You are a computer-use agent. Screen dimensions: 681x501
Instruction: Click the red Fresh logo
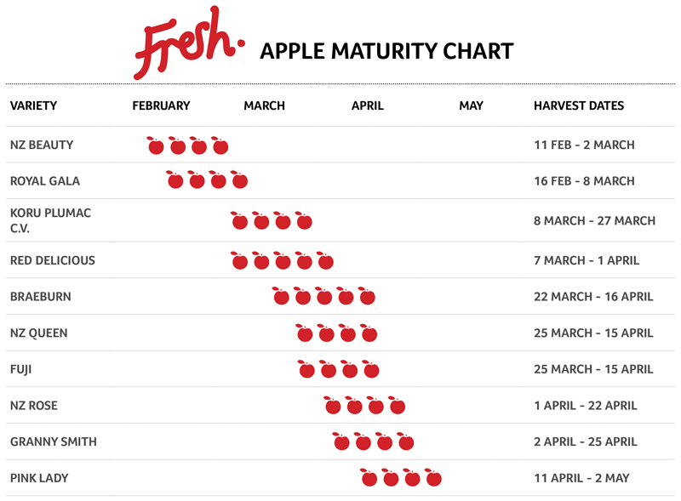tap(189, 43)
